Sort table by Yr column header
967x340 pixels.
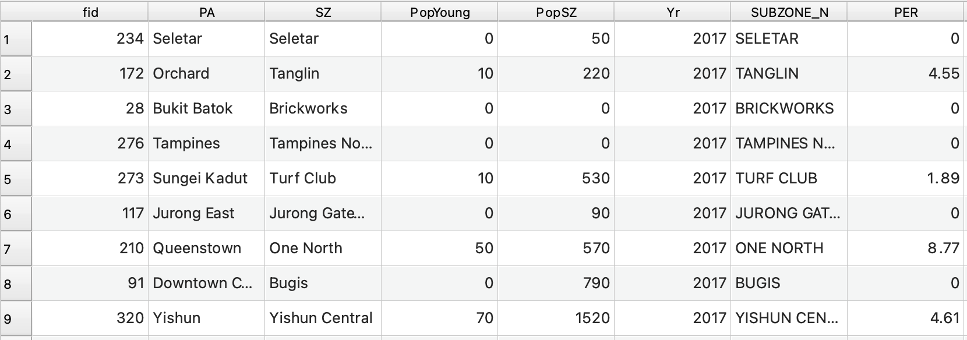pos(673,12)
